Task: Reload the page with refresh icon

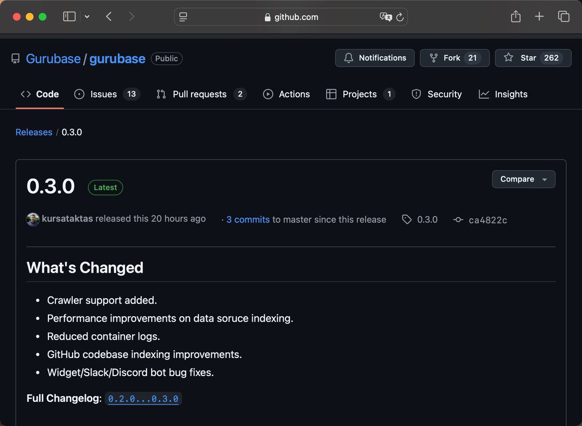Action: point(400,17)
